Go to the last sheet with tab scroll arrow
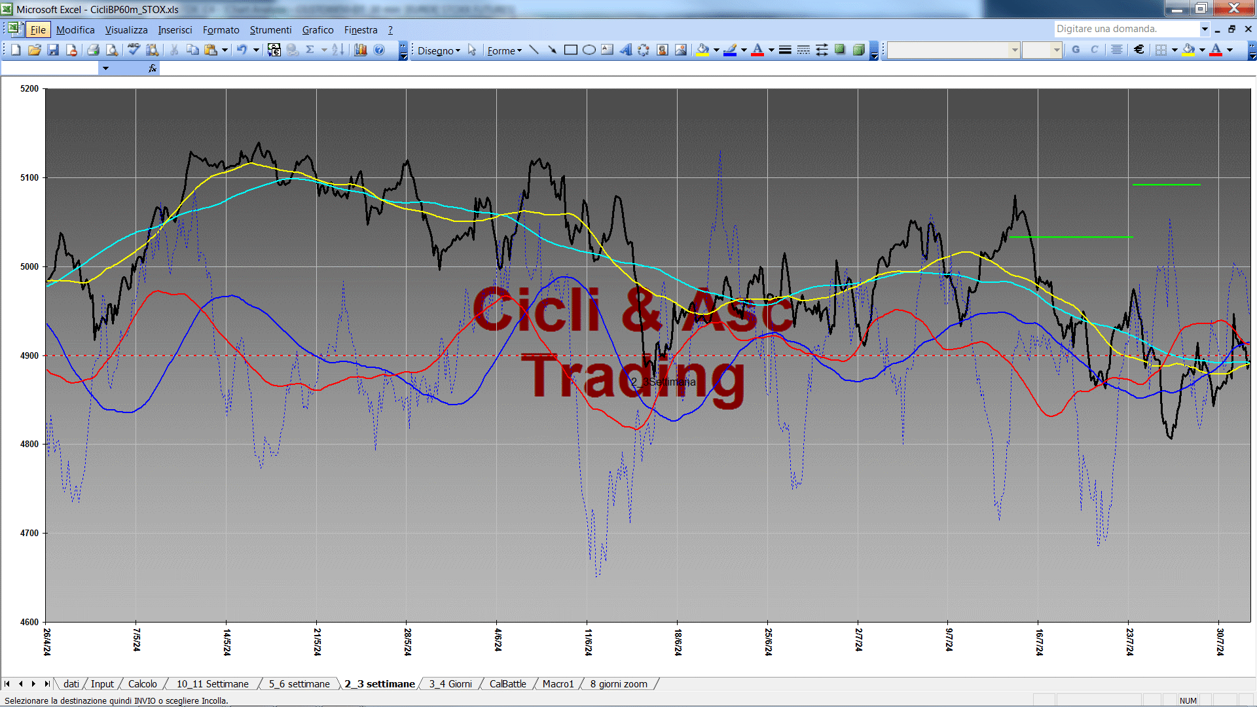 pyautogui.click(x=46, y=683)
